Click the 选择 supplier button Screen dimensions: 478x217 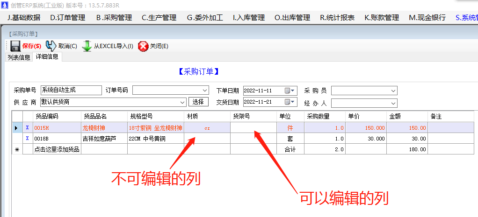click(x=198, y=102)
